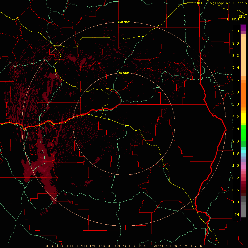This screenshot has width=248, height=248.
Task: Click the 7.4 legend value
Action: 236,68
